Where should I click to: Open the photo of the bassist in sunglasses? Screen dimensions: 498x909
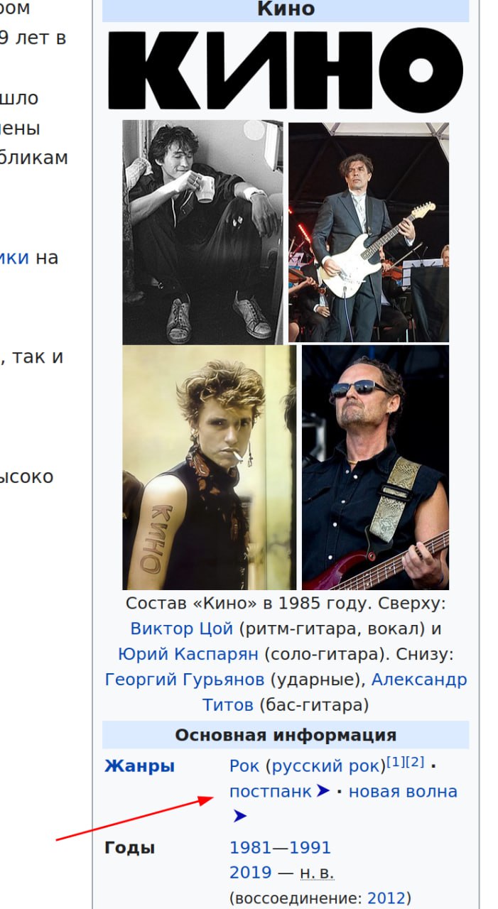376,467
